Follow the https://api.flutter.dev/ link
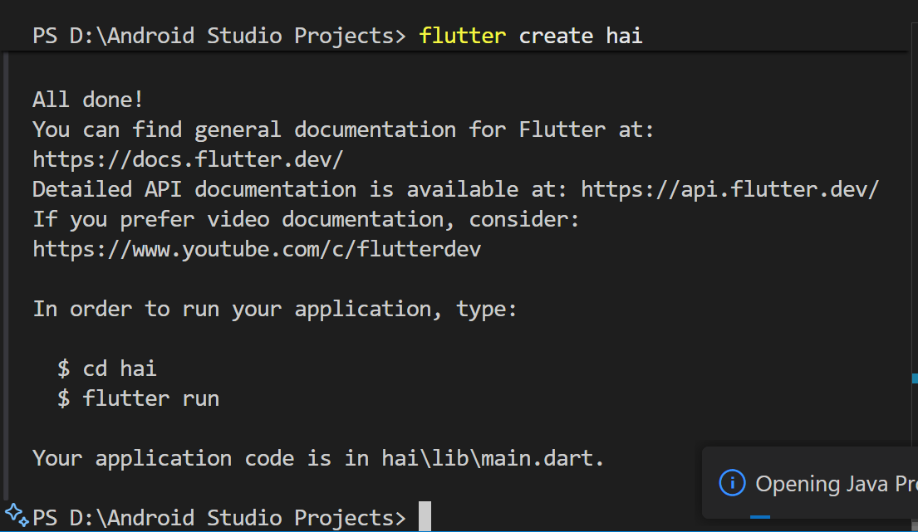This screenshot has width=918, height=532. 729,189
